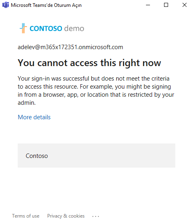This screenshot has height=220, width=193.
Task: Click the adelev@m365x172351 email address
Action: coord(70,47)
